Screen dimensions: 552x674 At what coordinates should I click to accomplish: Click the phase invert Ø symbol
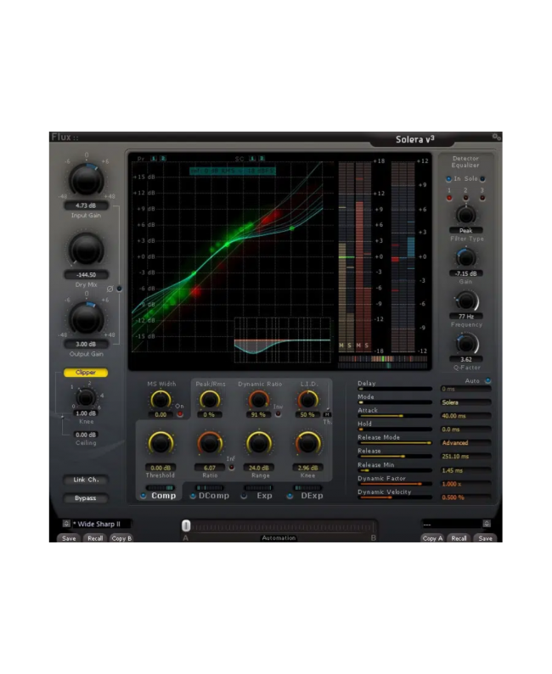[110, 289]
